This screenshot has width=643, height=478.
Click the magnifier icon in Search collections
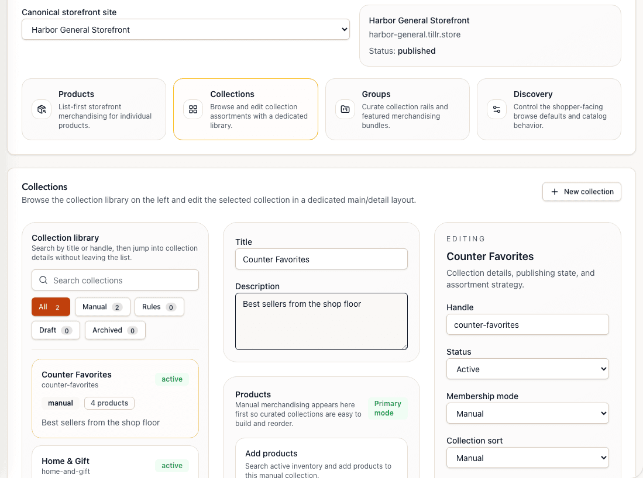[43, 280]
